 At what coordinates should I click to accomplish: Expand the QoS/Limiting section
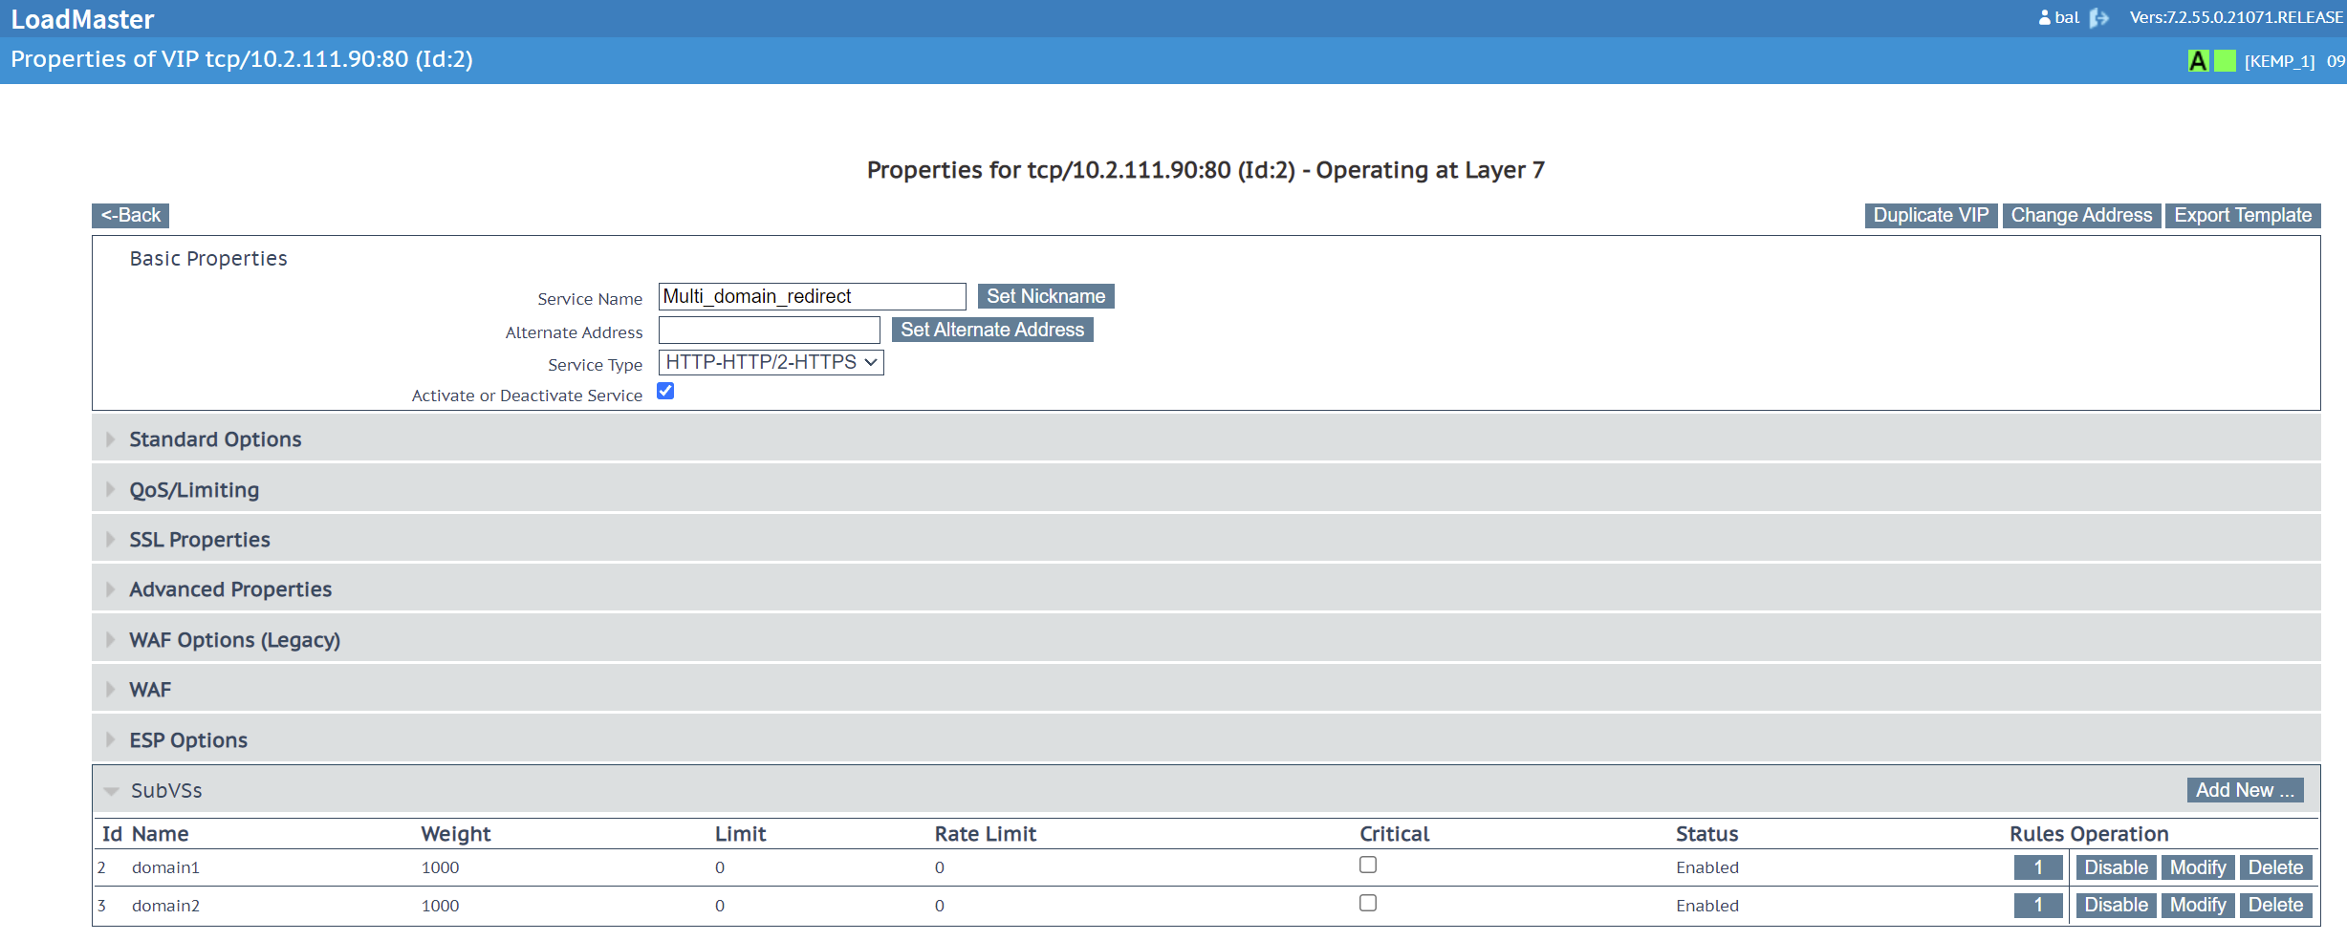tap(1206, 490)
